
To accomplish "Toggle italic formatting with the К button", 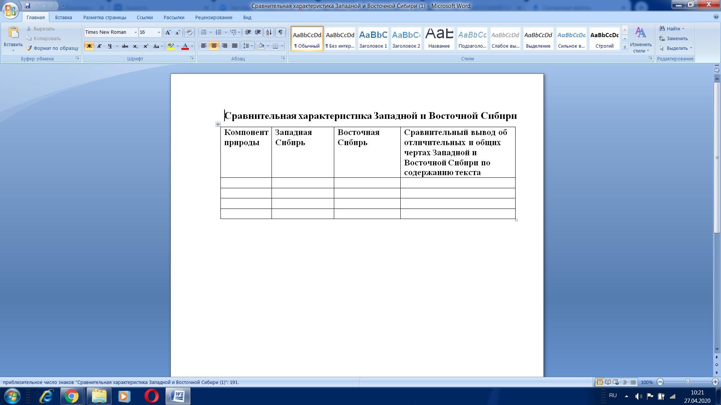I will tap(100, 46).
